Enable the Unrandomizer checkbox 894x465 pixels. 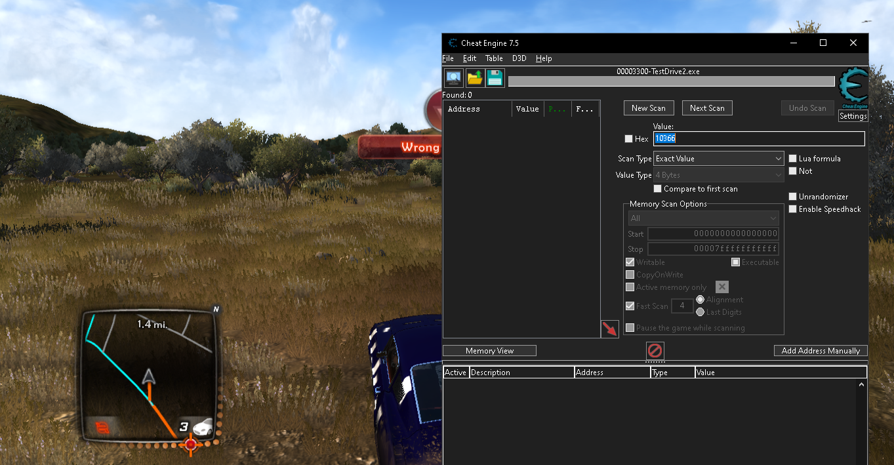(793, 197)
